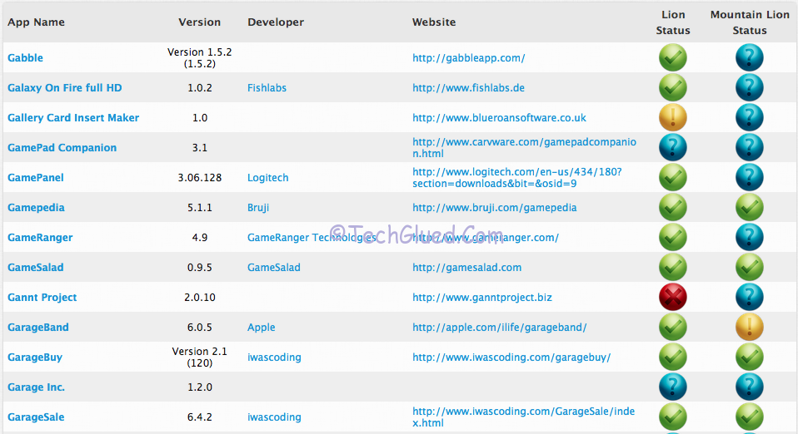Click the Apple developer link

coord(261,328)
